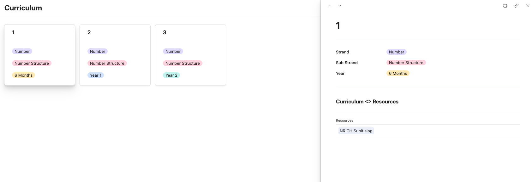Click Number Structure tag on card 3
Screen dimensions: 532x182
(182, 63)
